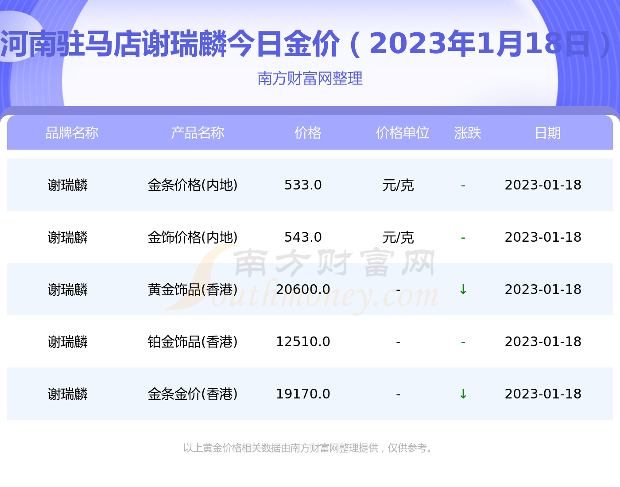Click the 产品名称 column header

coord(198,133)
